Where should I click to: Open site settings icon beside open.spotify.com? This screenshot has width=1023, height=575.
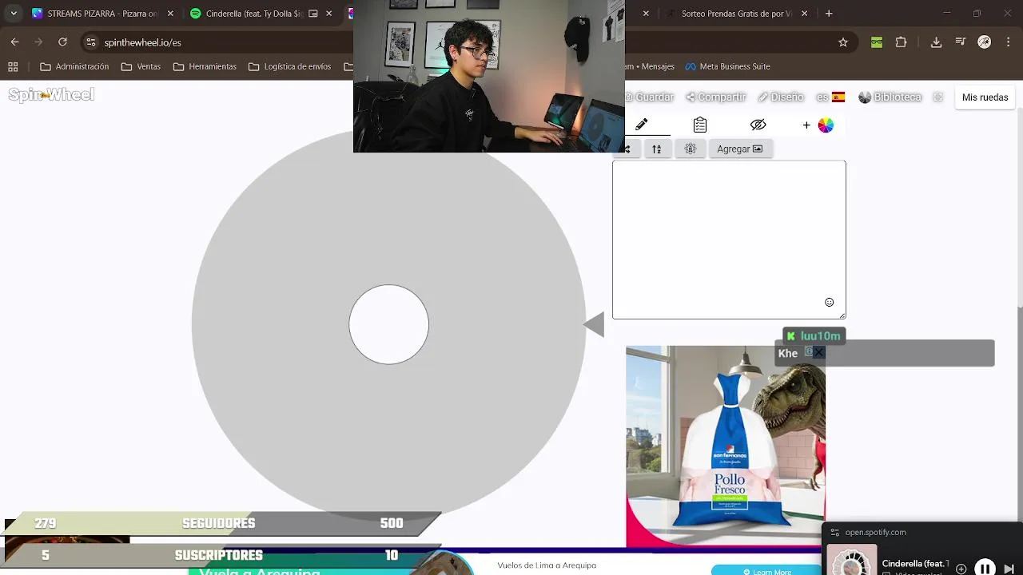(x=835, y=533)
